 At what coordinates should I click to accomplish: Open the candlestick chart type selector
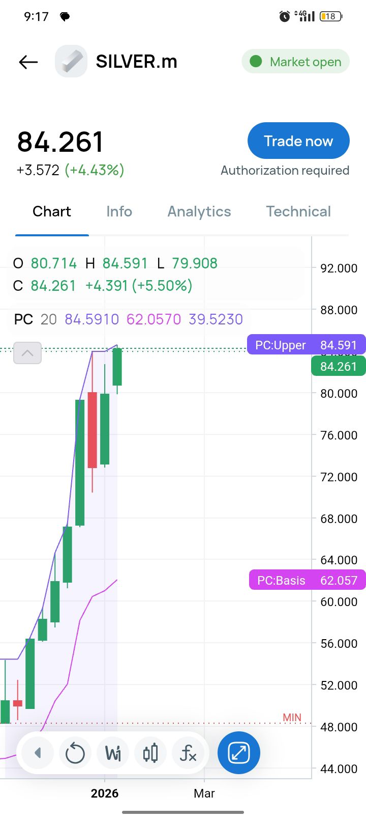point(150,753)
